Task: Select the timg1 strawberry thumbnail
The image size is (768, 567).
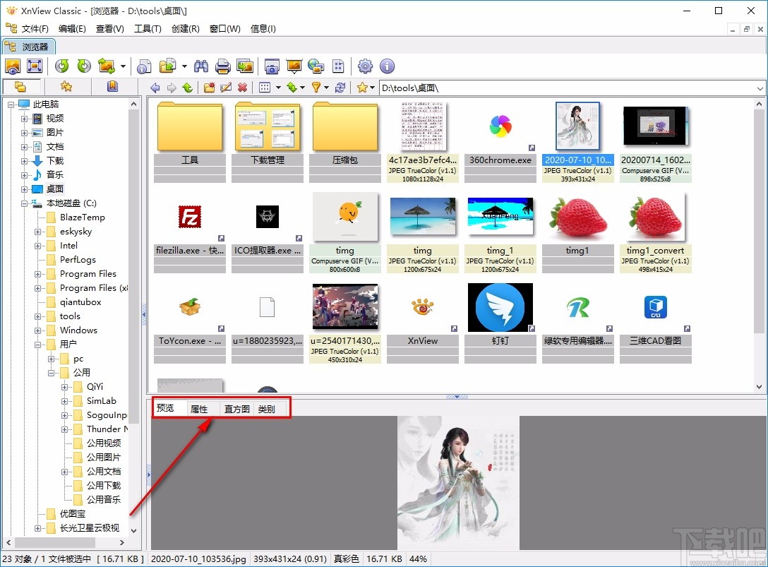Action: [x=577, y=217]
